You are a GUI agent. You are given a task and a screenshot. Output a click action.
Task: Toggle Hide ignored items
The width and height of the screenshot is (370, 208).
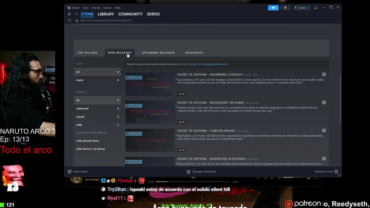click(x=88, y=141)
